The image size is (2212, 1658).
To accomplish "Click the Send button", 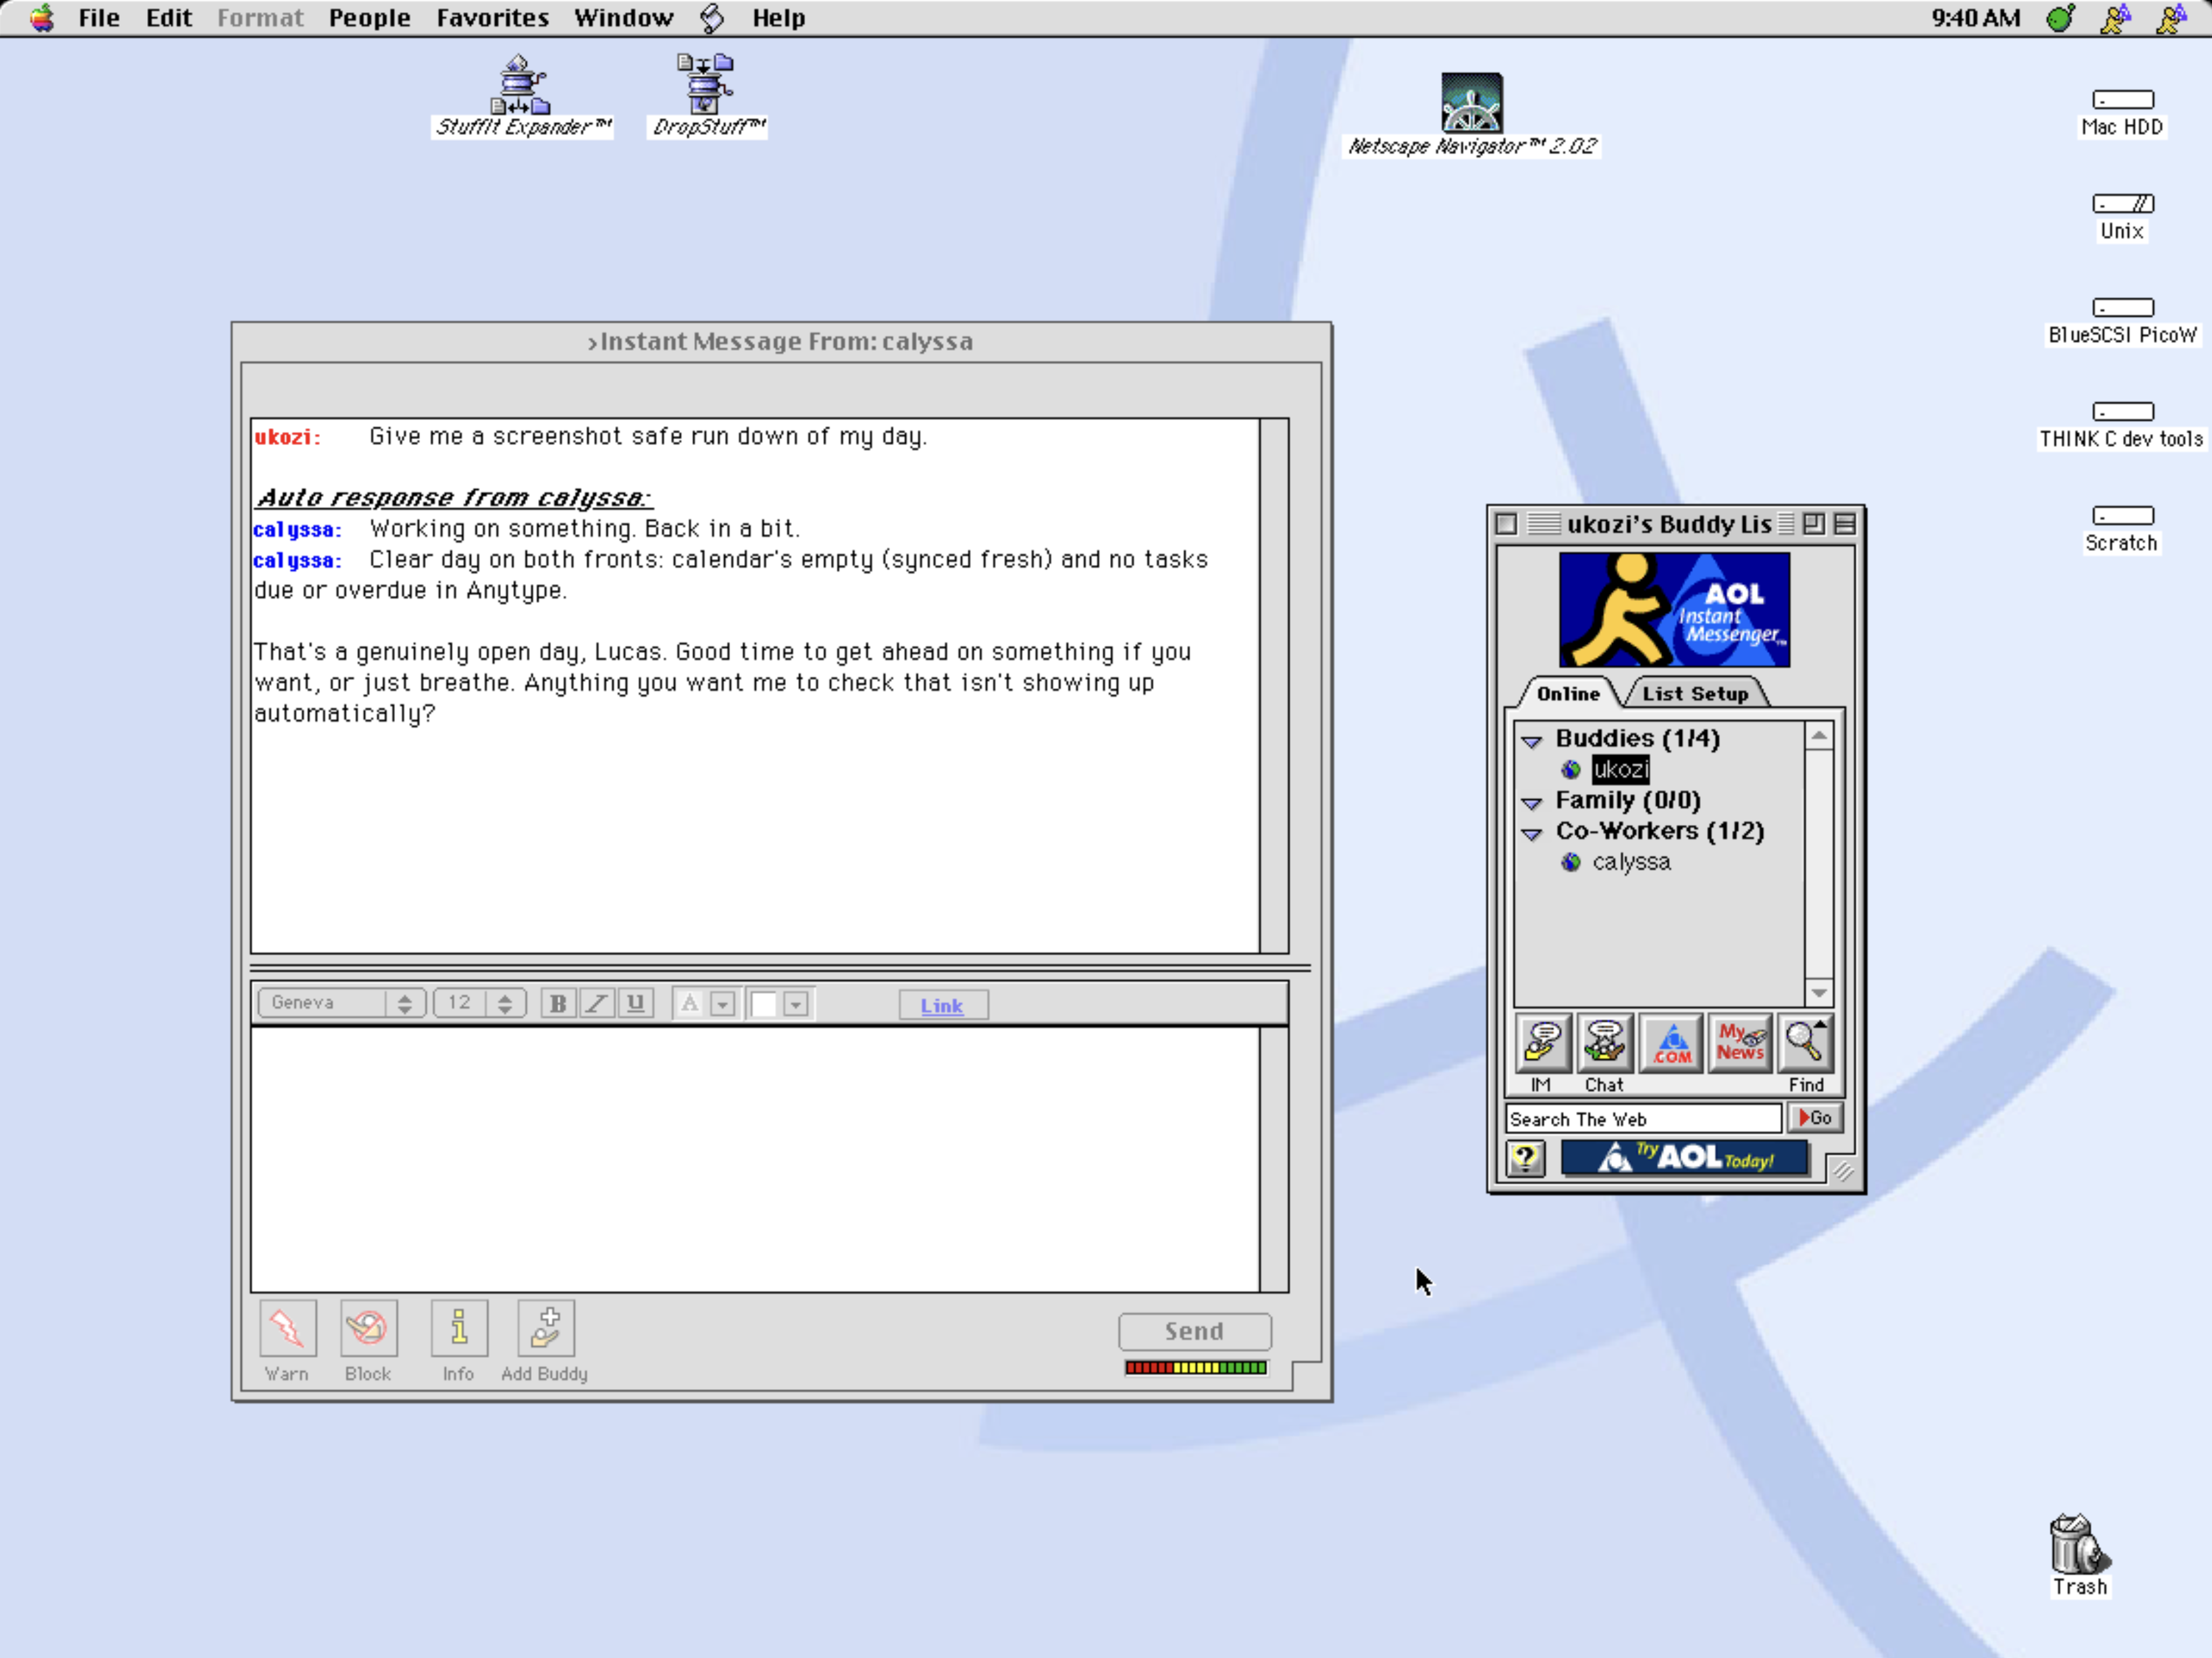I will coord(1195,1331).
